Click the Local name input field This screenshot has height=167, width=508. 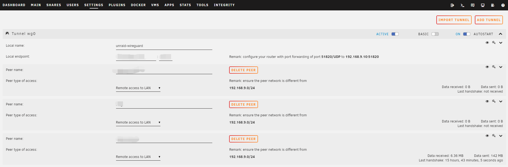pyautogui.click(x=164, y=46)
